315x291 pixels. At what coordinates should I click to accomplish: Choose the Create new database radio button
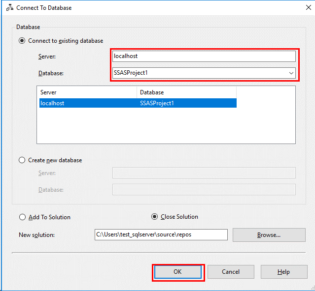(22, 160)
